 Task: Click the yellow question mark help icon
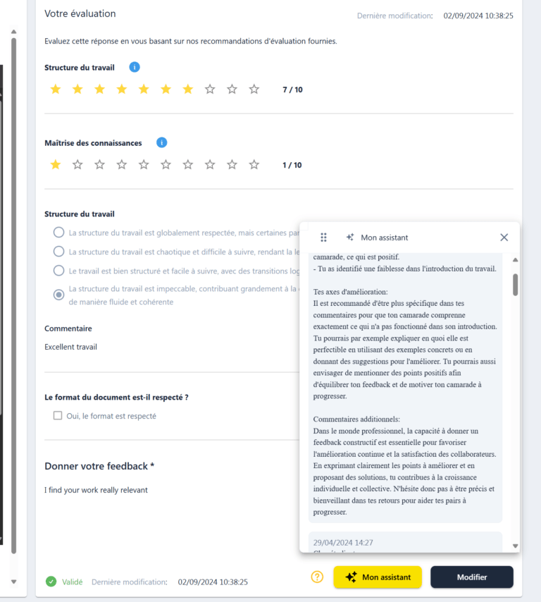point(317,577)
